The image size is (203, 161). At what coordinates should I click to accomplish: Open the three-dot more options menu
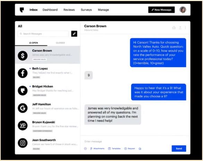[185, 27]
